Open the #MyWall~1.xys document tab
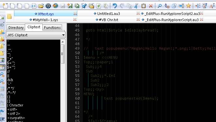 pyautogui.click(x=45, y=20)
